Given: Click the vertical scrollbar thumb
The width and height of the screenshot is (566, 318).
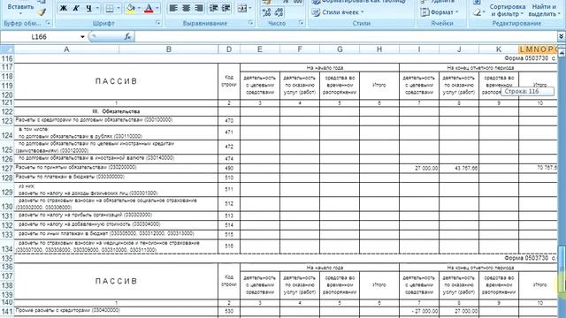Looking at the screenshot, I should coord(562,270).
